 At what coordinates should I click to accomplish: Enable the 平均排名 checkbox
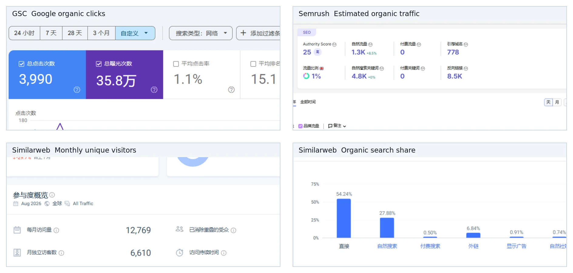click(253, 64)
